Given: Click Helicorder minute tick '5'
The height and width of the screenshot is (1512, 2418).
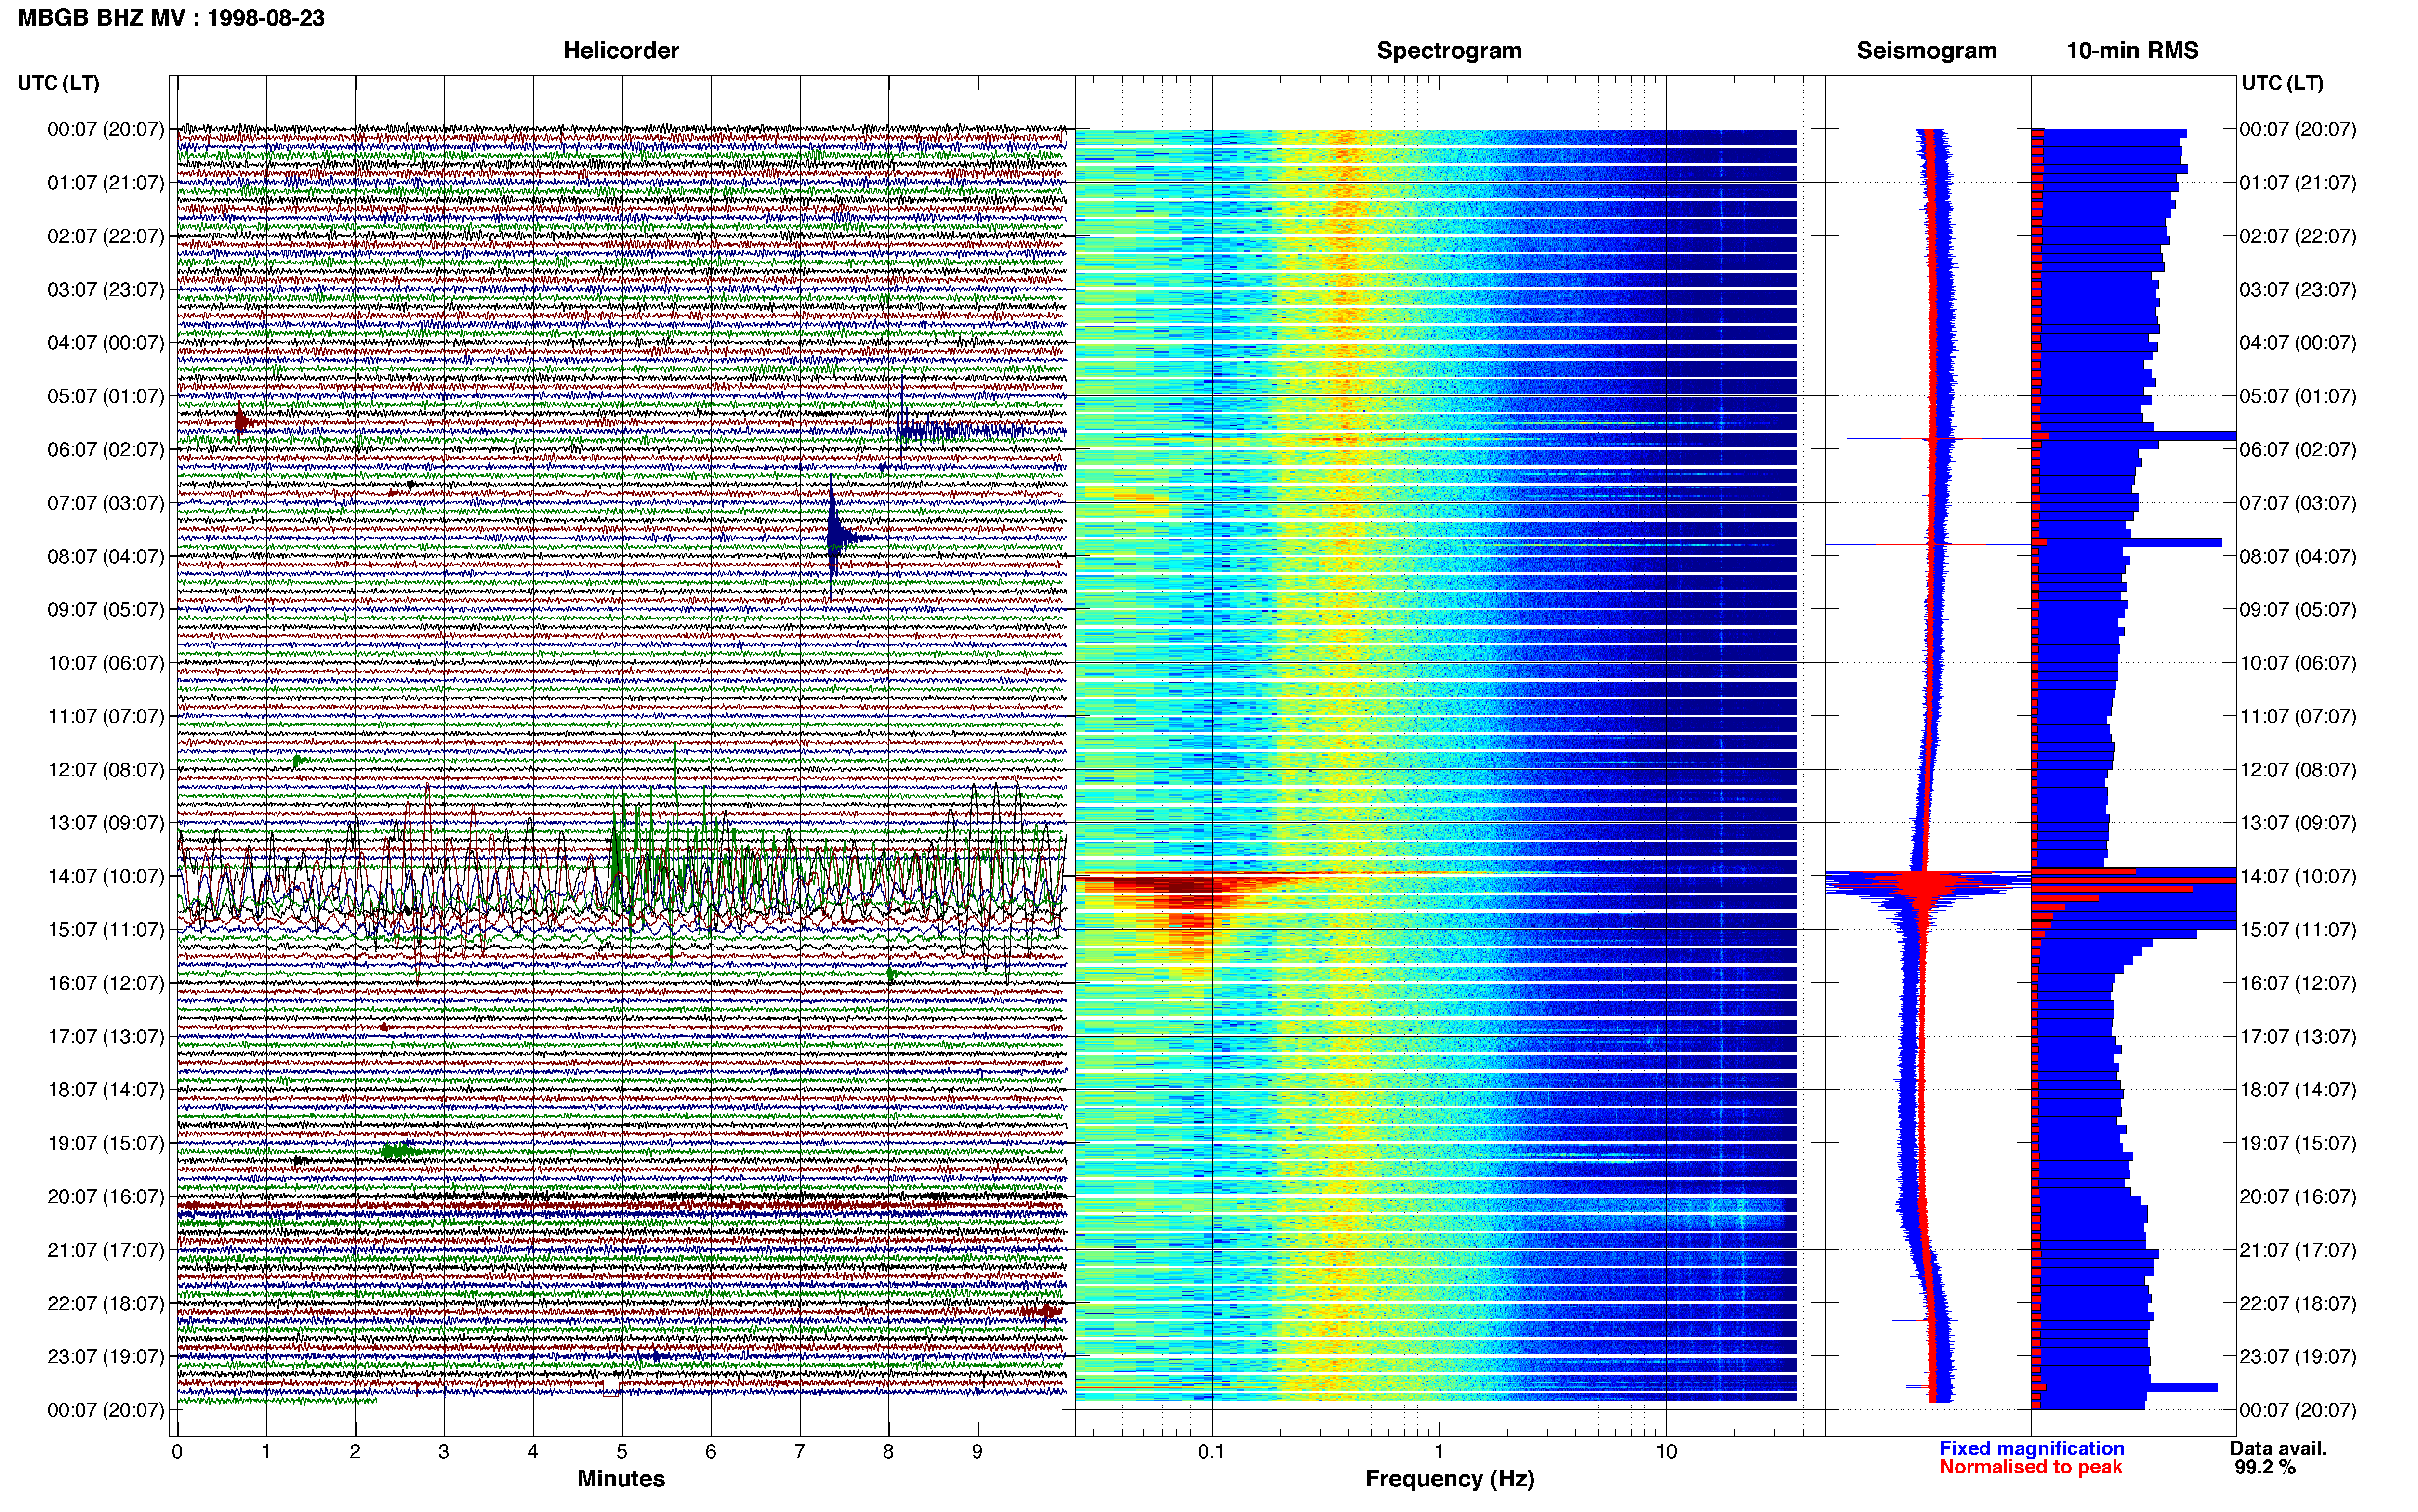Looking at the screenshot, I should pos(622,1452).
